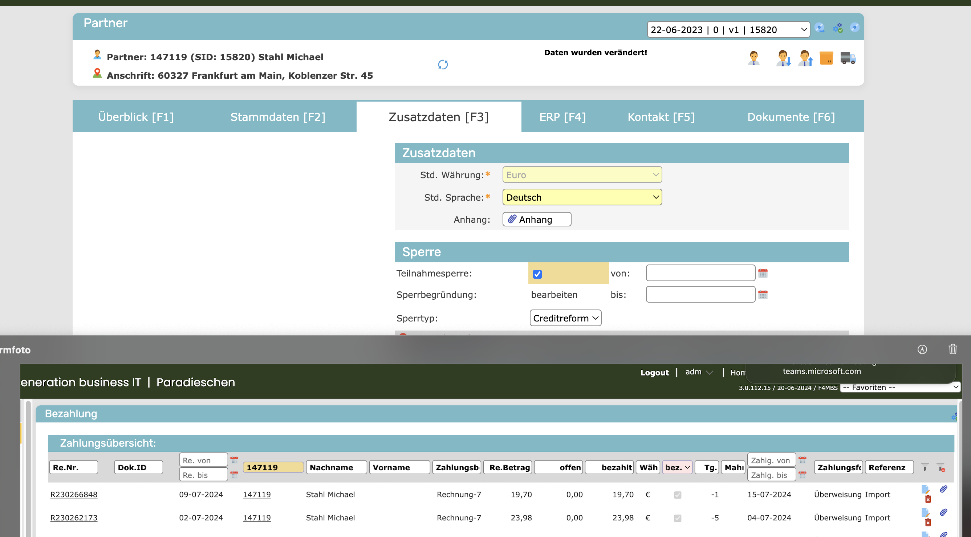The height and width of the screenshot is (537, 971).
Task: Click the delivery truck icon
Action: click(x=848, y=58)
